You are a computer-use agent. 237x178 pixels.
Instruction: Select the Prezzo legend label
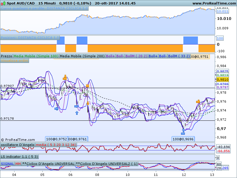[x=7, y=56]
